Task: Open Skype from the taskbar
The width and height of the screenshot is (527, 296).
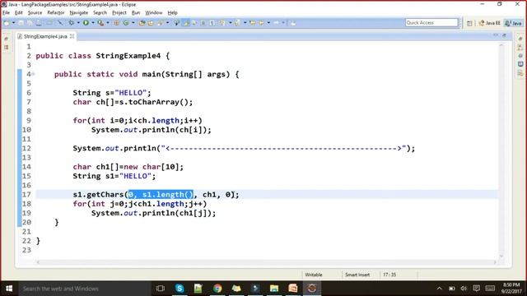Action: tap(180, 289)
